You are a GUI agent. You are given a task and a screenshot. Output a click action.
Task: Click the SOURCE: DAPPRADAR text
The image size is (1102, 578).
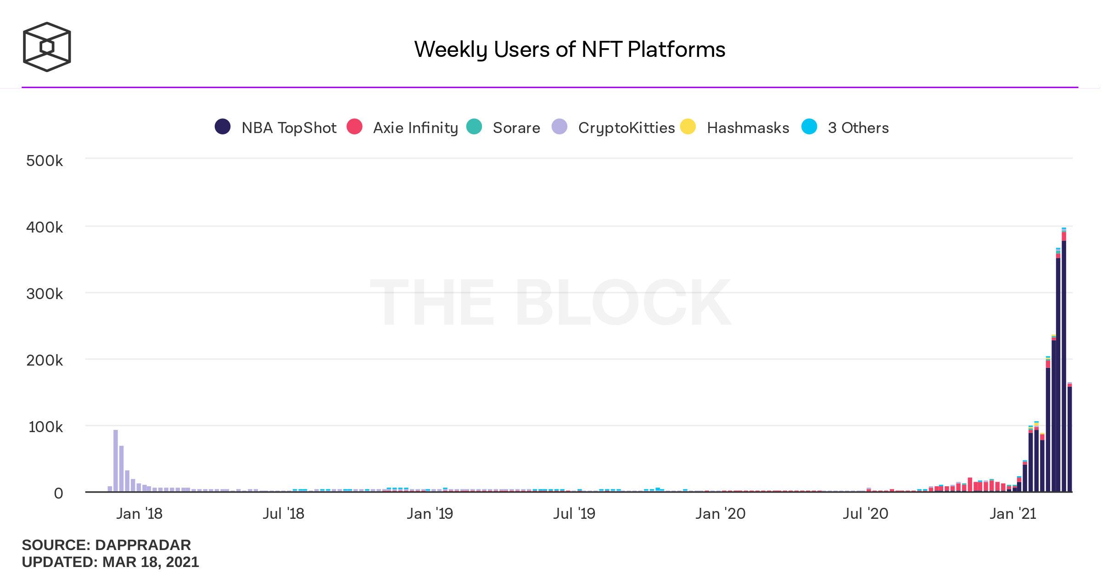pyautogui.click(x=106, y=545)
